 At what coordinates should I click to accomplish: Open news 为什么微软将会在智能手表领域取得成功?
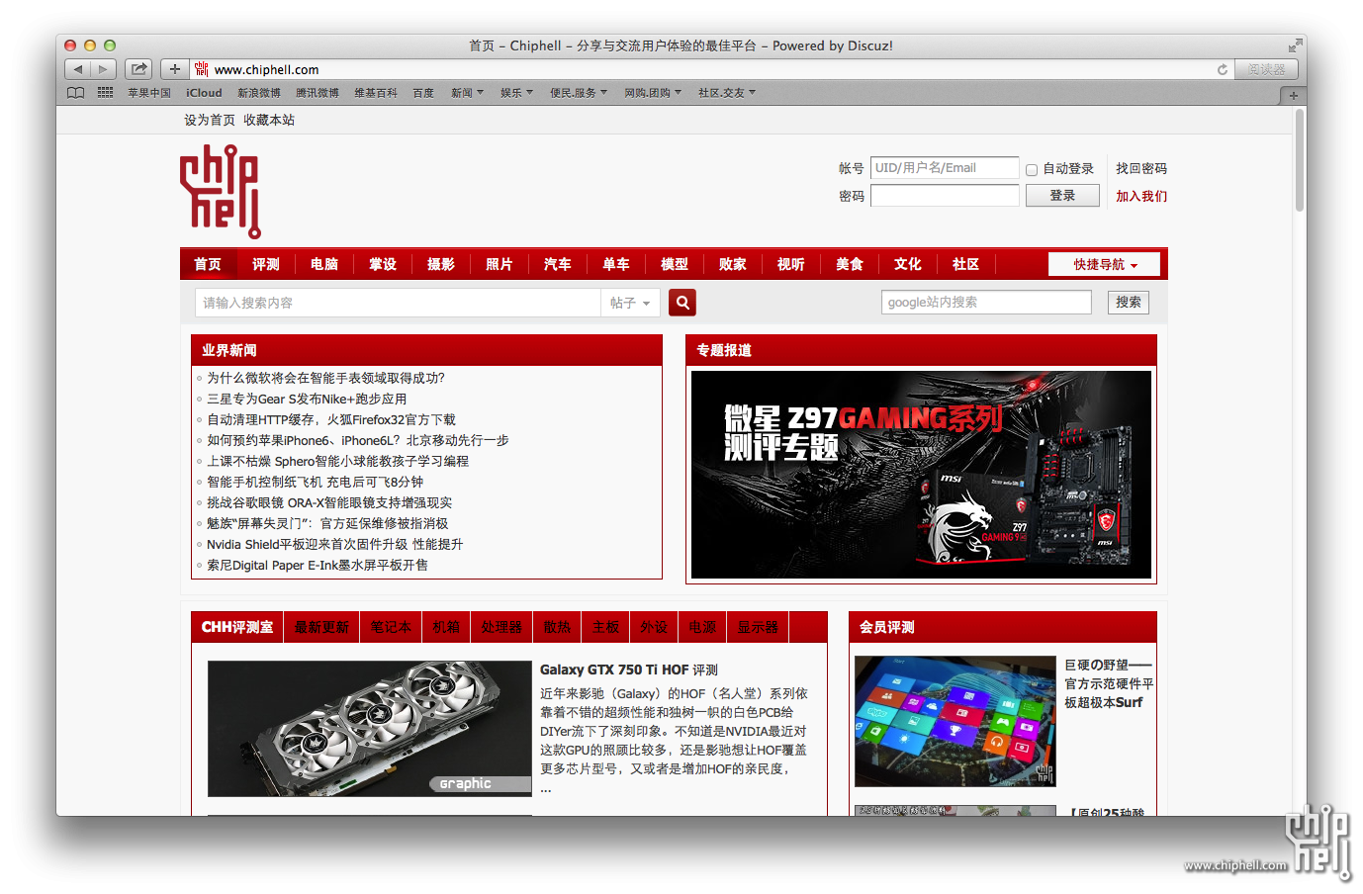click(x=326, y=378)
